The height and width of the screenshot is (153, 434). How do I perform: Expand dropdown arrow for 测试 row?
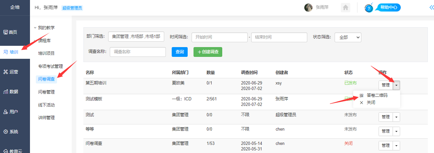[x=396, y=117]
